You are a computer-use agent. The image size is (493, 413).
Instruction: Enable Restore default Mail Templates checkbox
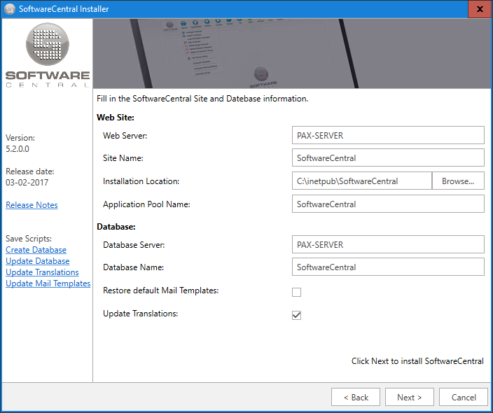(x=296, y=292)
